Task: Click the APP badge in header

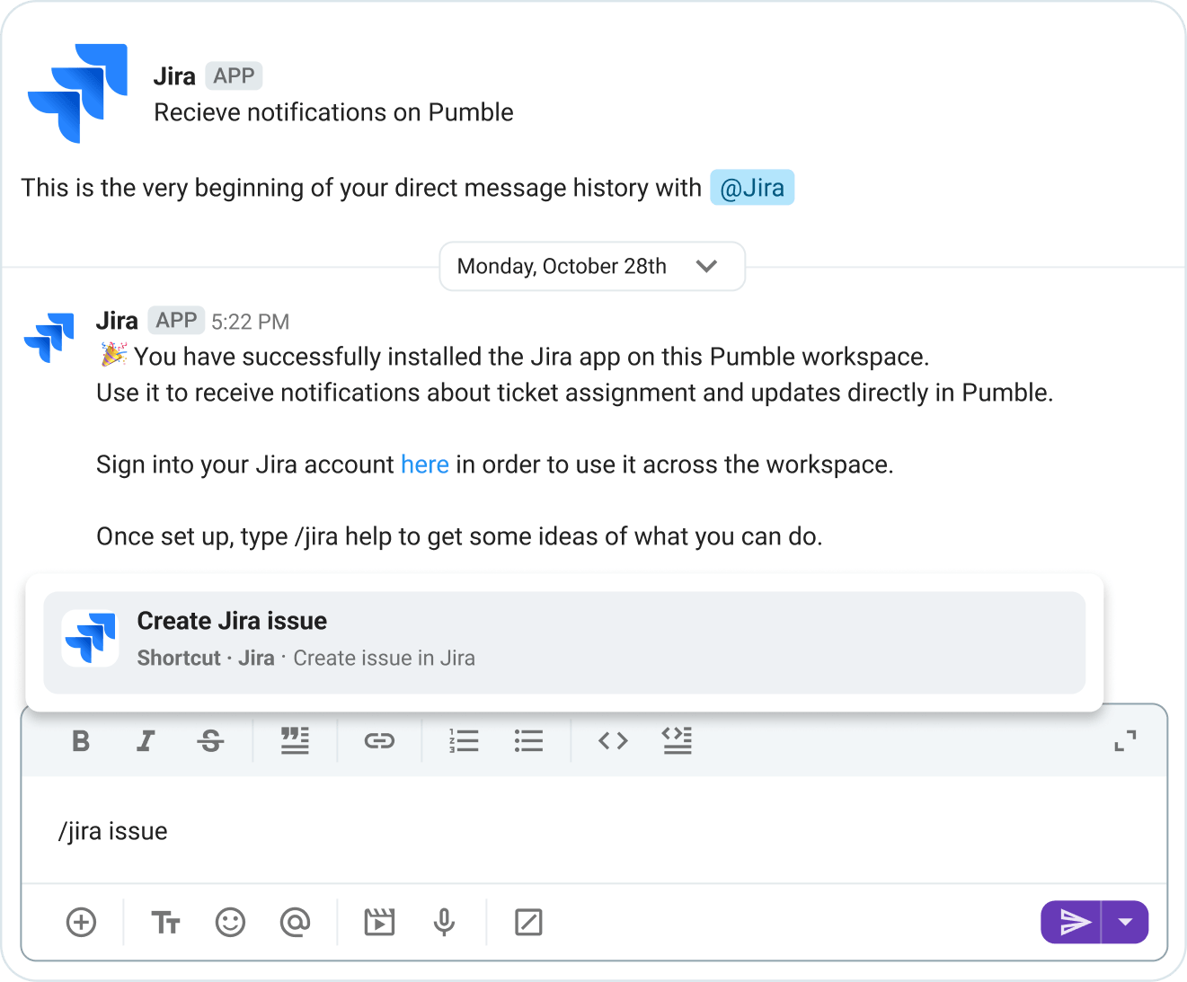Action: coord(234,76)
